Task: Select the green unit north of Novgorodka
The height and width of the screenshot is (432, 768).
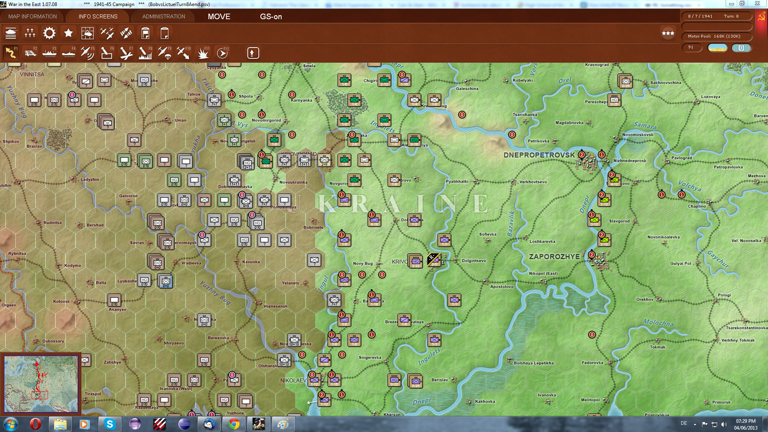Action: (x=344, y=160)
